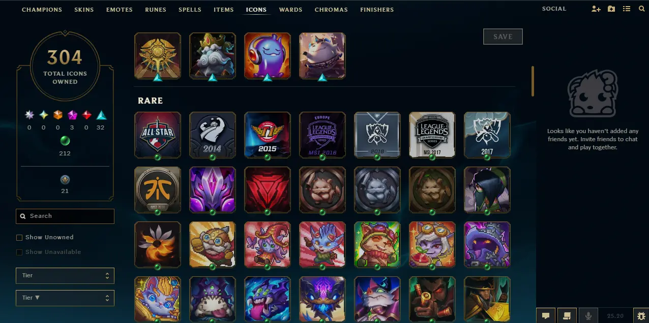Switch to the Champions tab
This screenshot has height=323, width=649.
click(42, 10)
